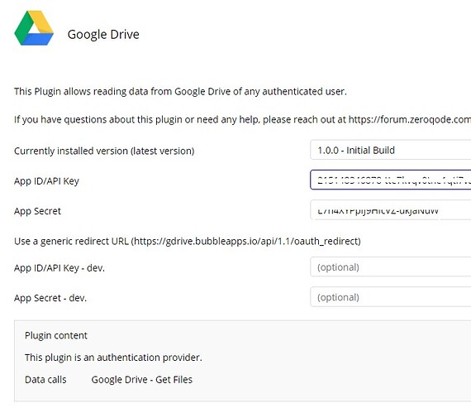Open the forum.zeroqode.com link
The image size is (471, 413).
pyautogui.click(x=409, y=119)
